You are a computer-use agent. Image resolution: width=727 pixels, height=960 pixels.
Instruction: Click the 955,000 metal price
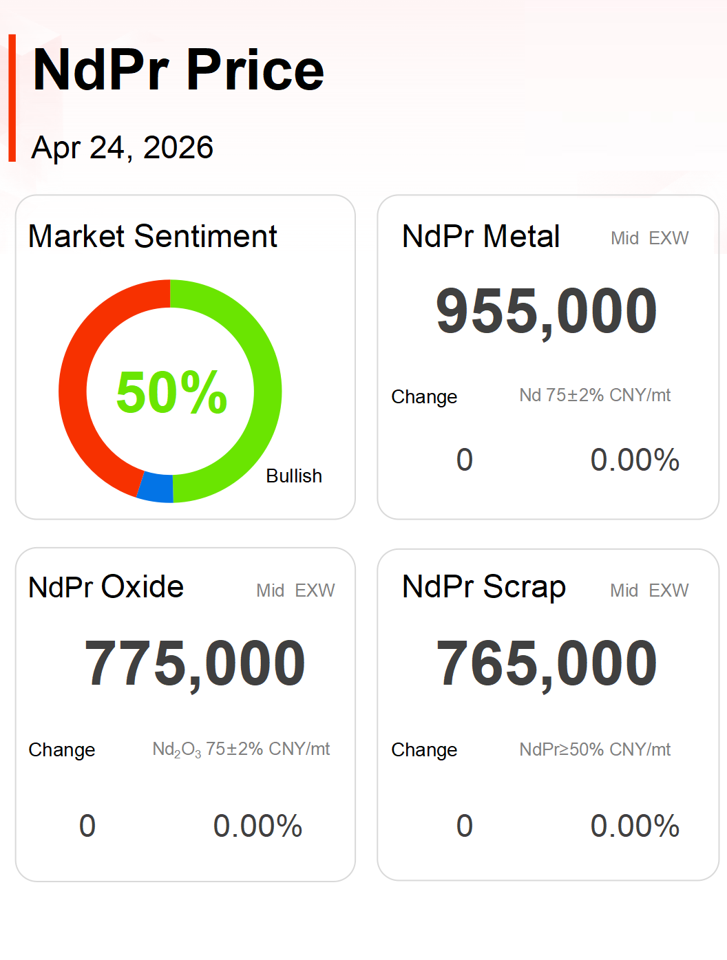547,312
